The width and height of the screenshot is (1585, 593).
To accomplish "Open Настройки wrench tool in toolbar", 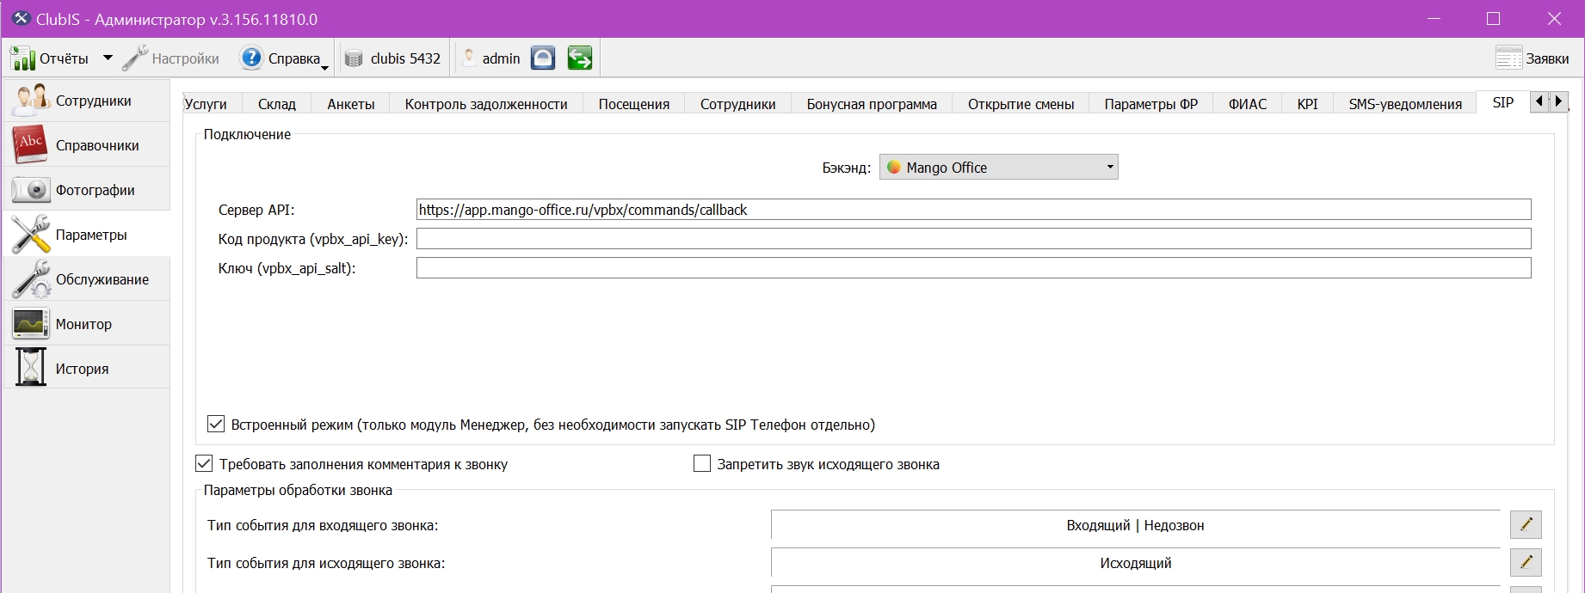I will 134,58.
